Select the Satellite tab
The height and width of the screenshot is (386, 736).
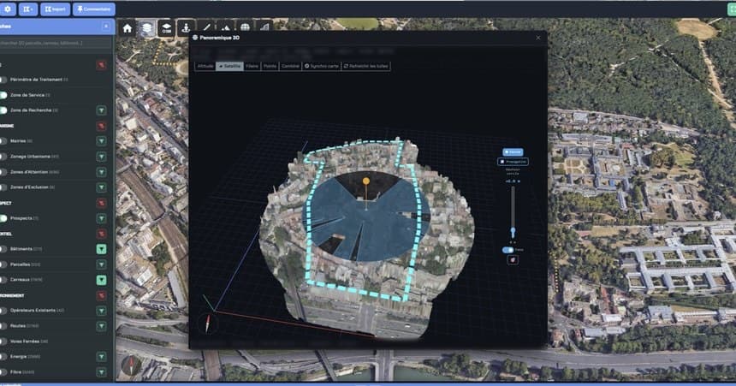point(229,66)
